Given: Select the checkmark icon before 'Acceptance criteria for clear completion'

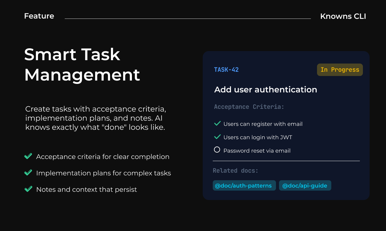Looking at the screenshot, I should [x=28, y=156].
